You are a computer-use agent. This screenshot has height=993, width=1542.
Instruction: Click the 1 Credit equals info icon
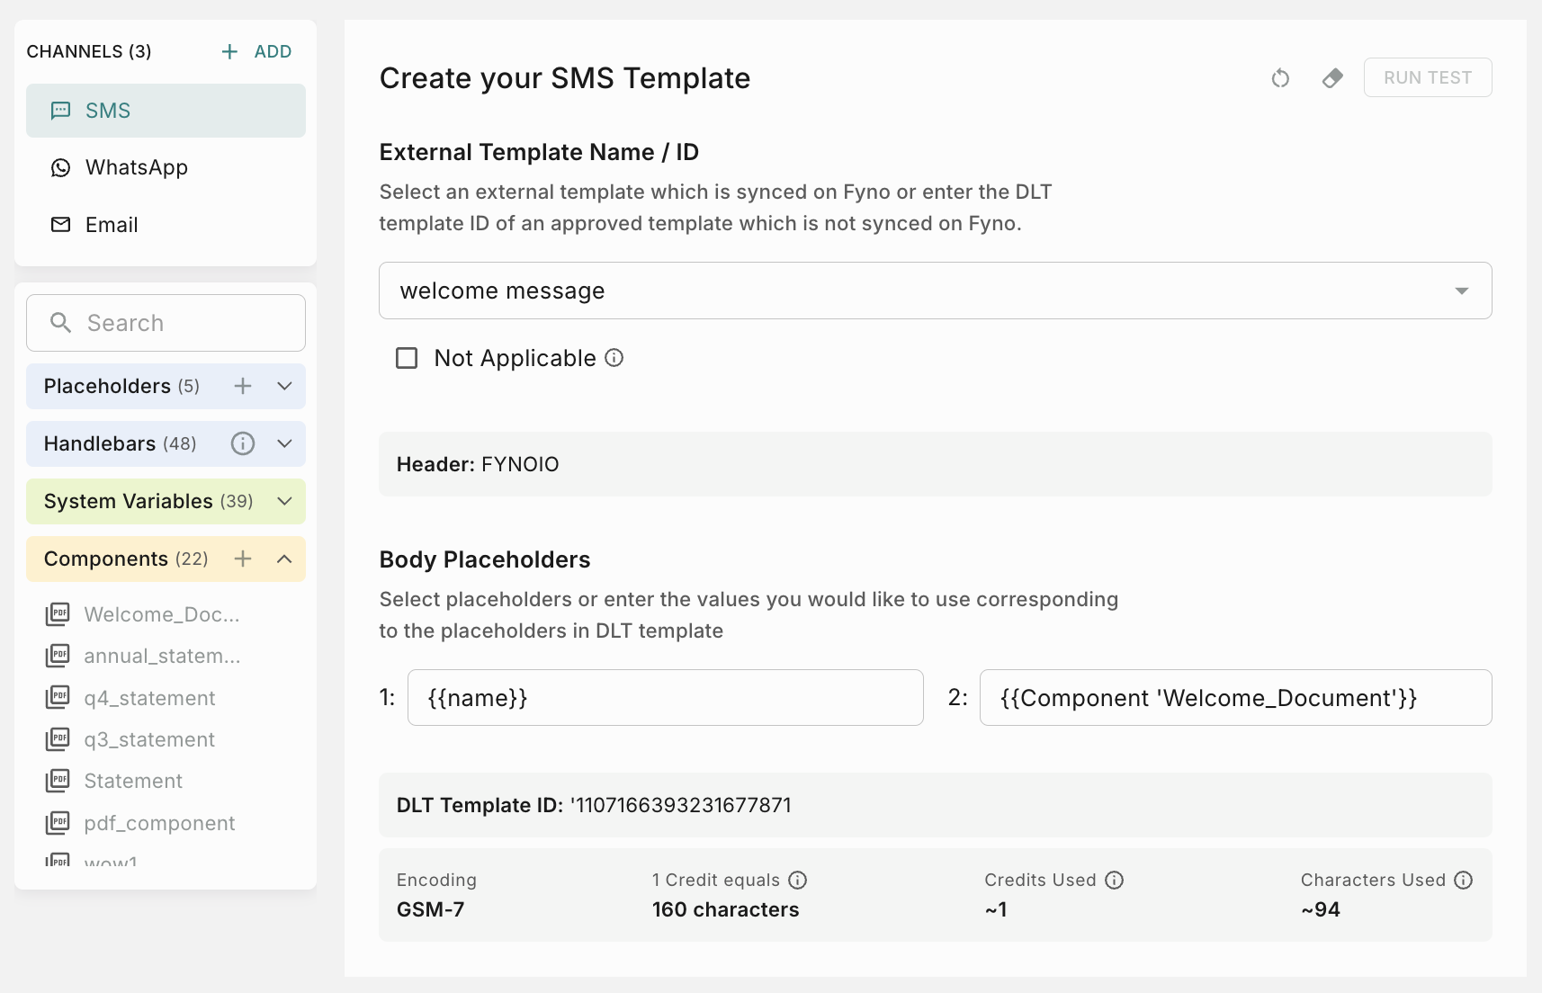(x=798, y=880)
